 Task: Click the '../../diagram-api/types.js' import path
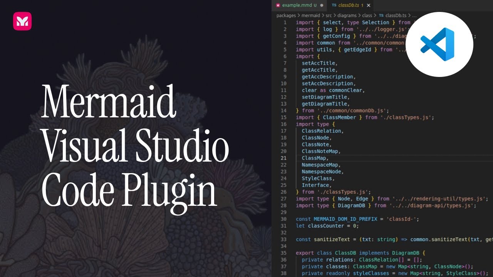tap(431, 205)
